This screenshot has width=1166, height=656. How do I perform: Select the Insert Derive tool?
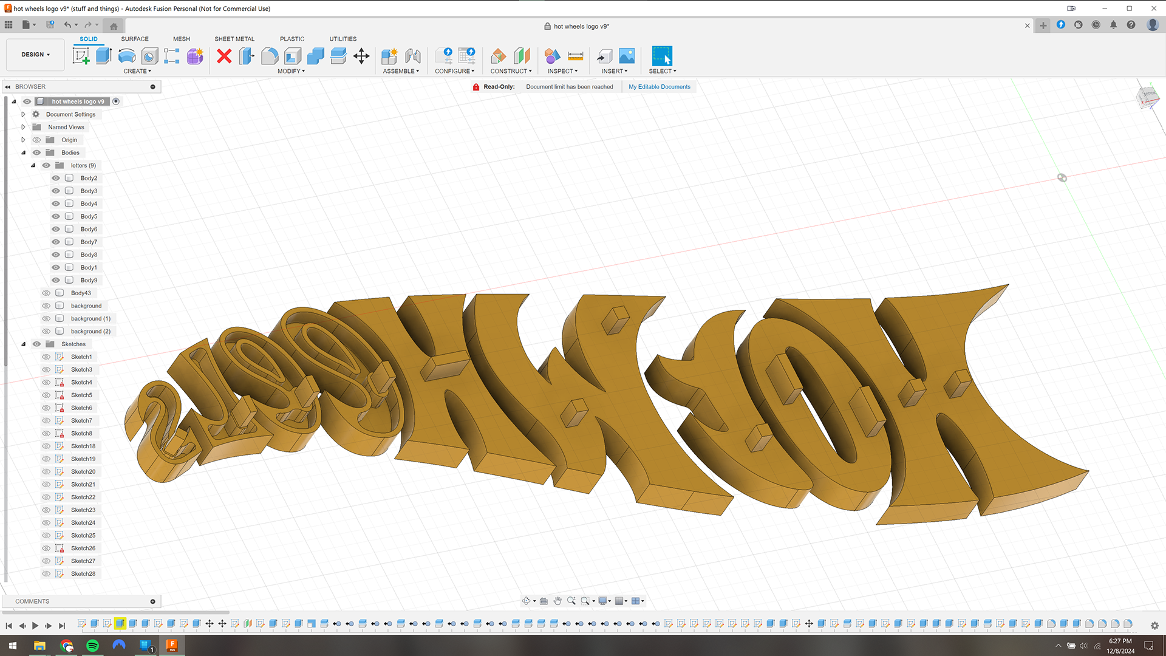(604, 56)
